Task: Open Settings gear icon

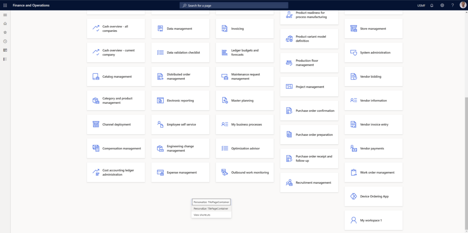Action: 442,5
